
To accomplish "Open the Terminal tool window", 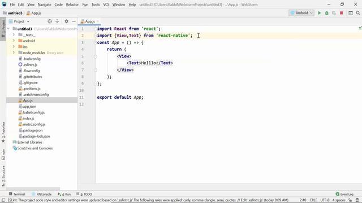I will (17, 194).
